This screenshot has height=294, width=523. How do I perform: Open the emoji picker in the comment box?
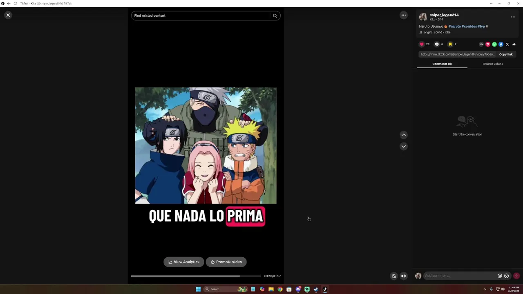507,276
